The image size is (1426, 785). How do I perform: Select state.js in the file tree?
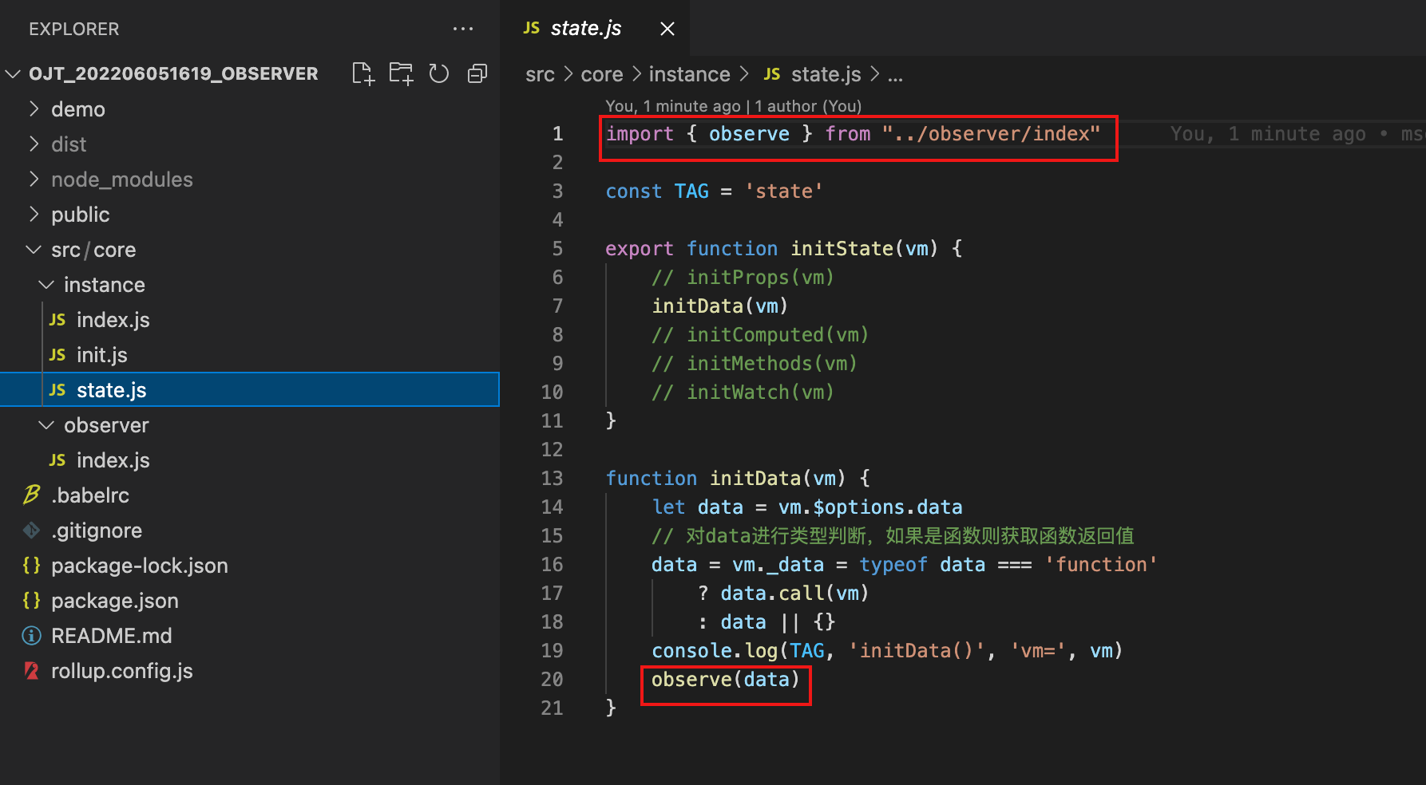click(249, 390)
